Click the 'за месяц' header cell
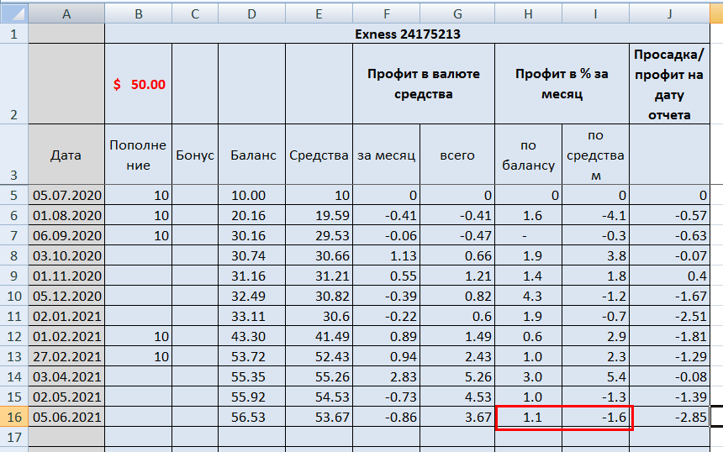This screenshot has width=723, height=452. [x=387, y=155]
